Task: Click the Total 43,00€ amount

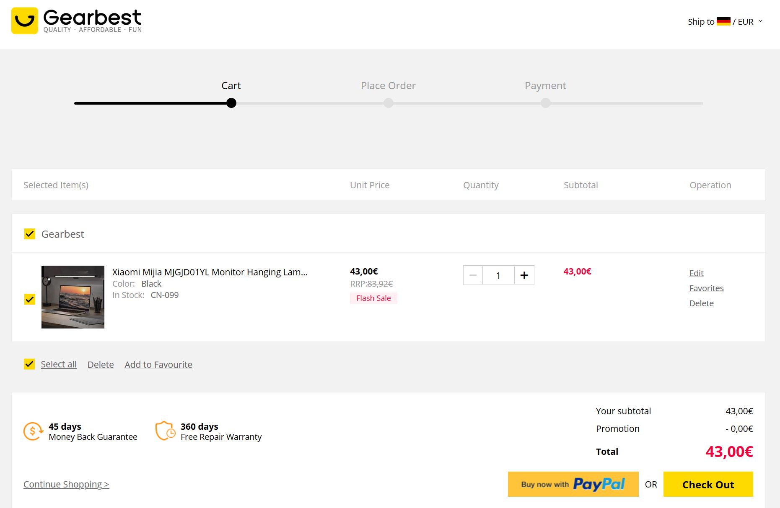Action: click(x=729, y=452)
